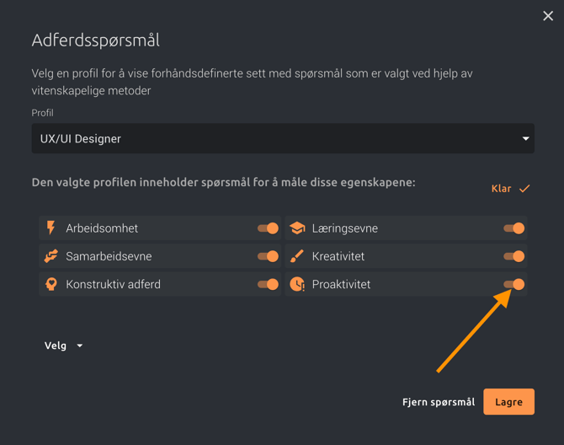
Task: Toggle off the Arbeidsomhet switch
Action: 268,228
